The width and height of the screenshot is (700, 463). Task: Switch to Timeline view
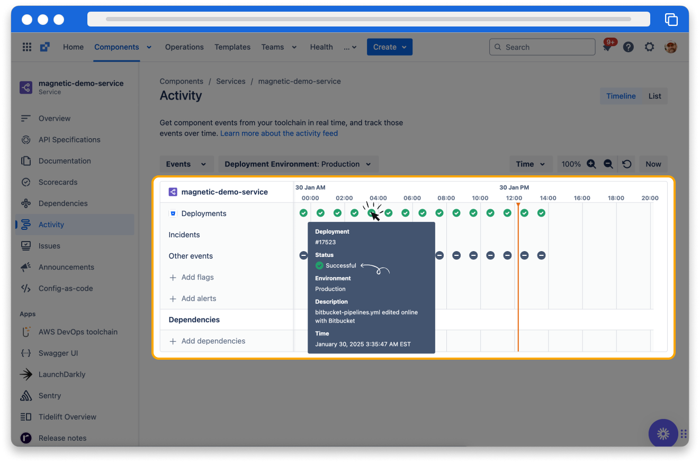point(621,96)
